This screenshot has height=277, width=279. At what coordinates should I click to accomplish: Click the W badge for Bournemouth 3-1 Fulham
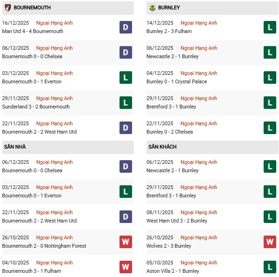tap(126, 267)
